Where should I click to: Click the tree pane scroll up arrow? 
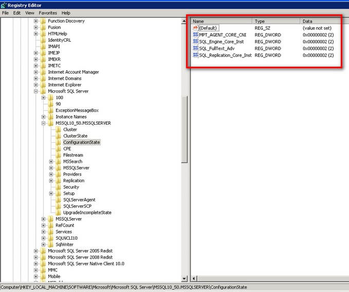coord(184,21)
